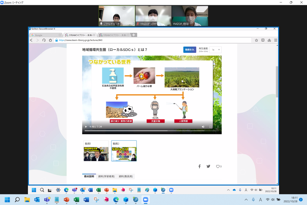Click the browser forward arrow
The image size is (307, 205).
coord(37,40)
